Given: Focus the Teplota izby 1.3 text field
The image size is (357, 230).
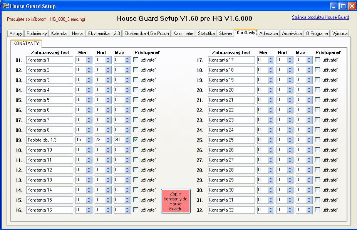Looking at the screenshot, I should click(x=50, y=140).
